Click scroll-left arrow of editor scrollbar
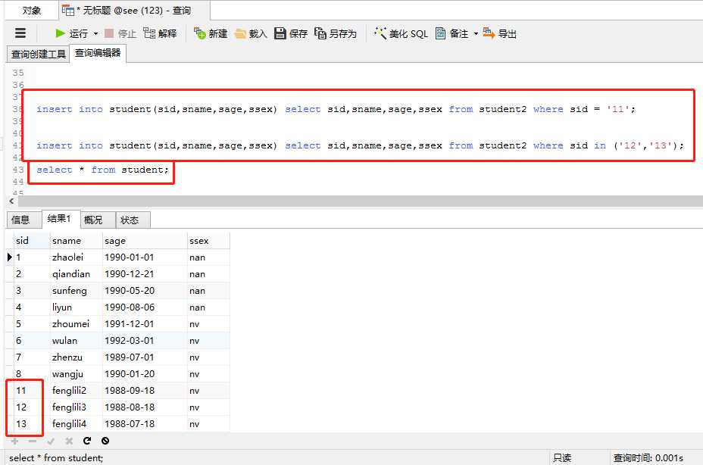 coord(11,201)
